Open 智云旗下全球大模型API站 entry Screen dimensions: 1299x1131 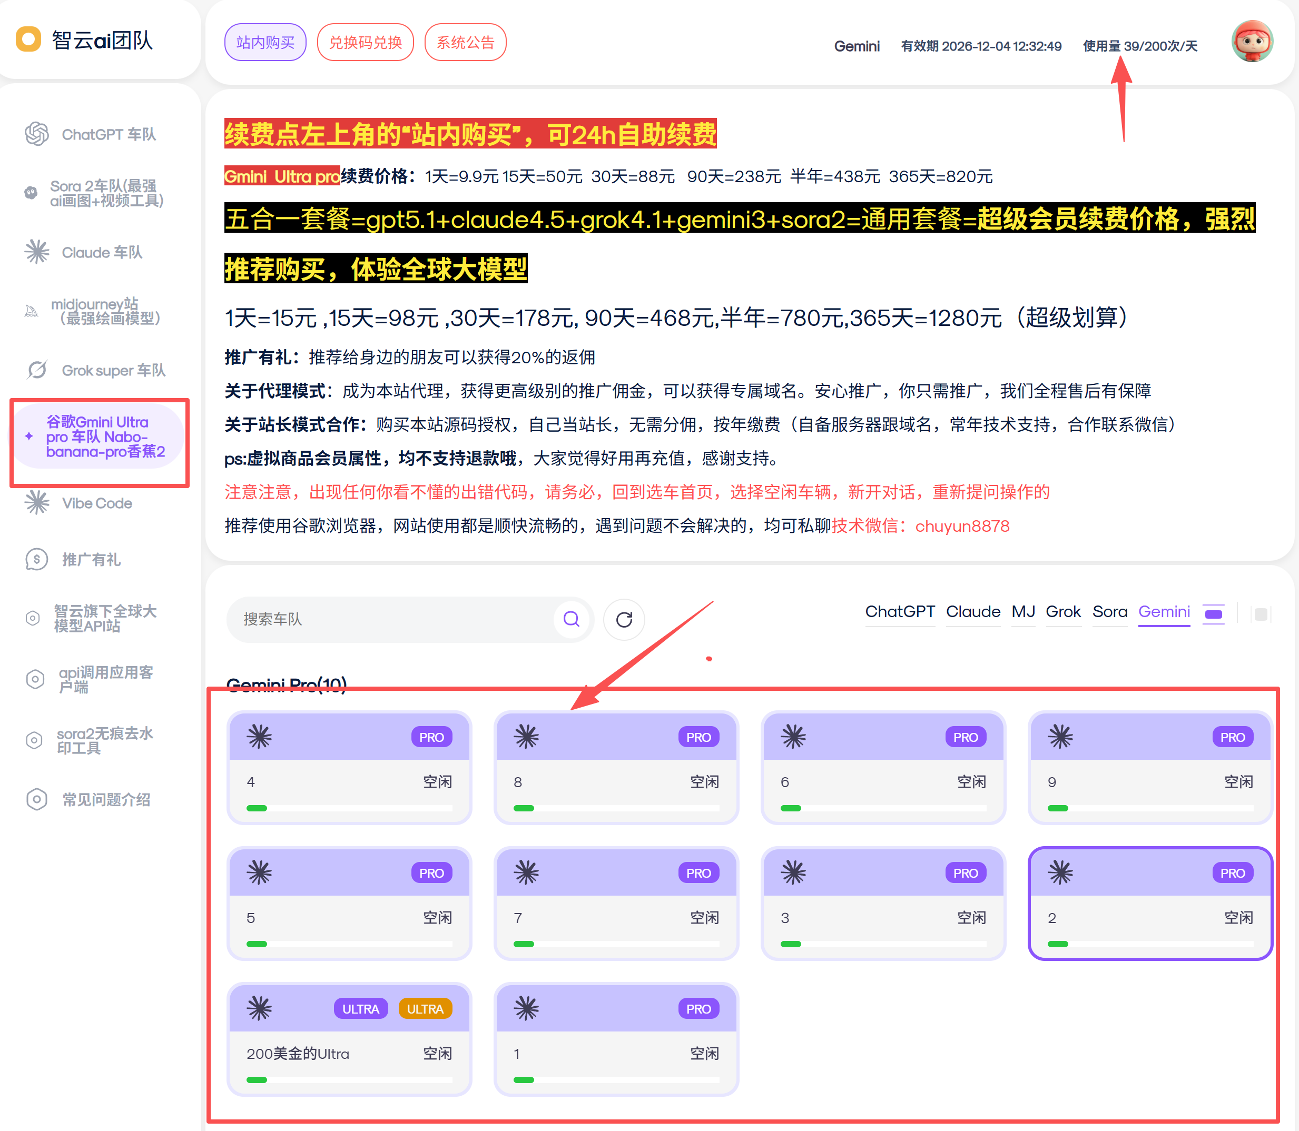(x=105, y=619)
